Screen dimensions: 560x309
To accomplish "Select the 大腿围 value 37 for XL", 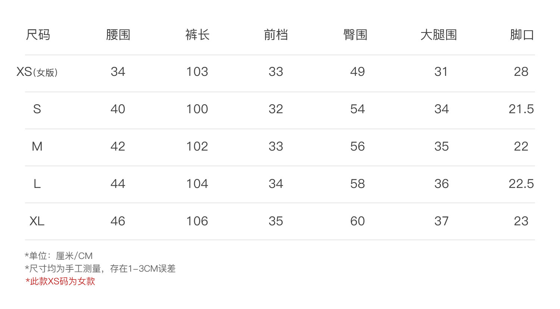I will coord(441,221).
